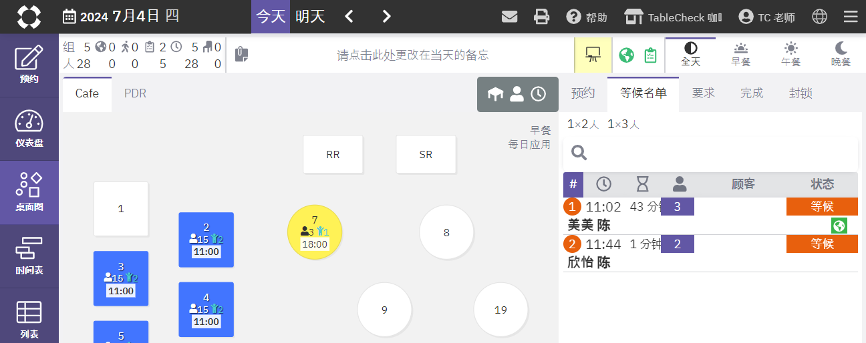
Task: Click the memo field 请点击此处更改在当天的备忘
Action: click(412, 55)
